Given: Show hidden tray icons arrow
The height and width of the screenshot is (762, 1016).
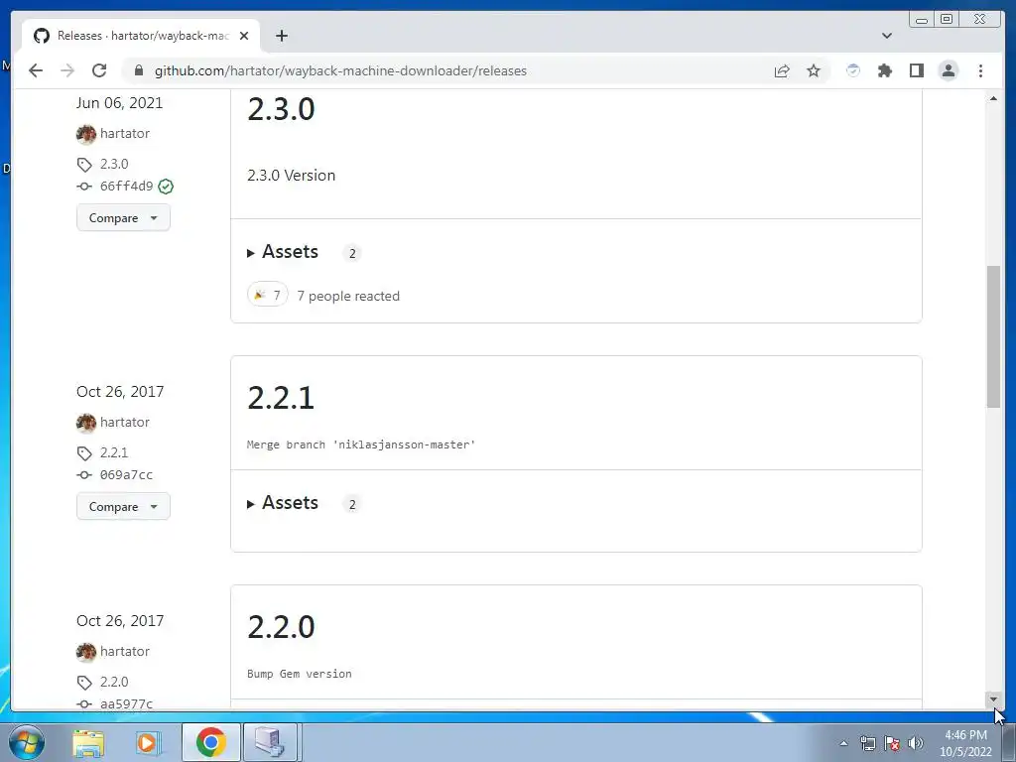Looking at the screenshot, I should (843, 743).
